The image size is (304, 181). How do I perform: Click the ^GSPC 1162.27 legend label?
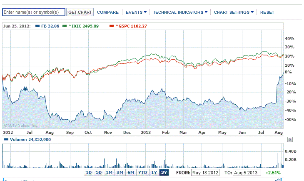131,26
